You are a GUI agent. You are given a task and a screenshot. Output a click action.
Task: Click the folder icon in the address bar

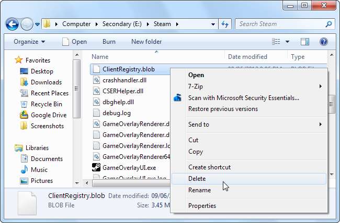click(47, 24)
